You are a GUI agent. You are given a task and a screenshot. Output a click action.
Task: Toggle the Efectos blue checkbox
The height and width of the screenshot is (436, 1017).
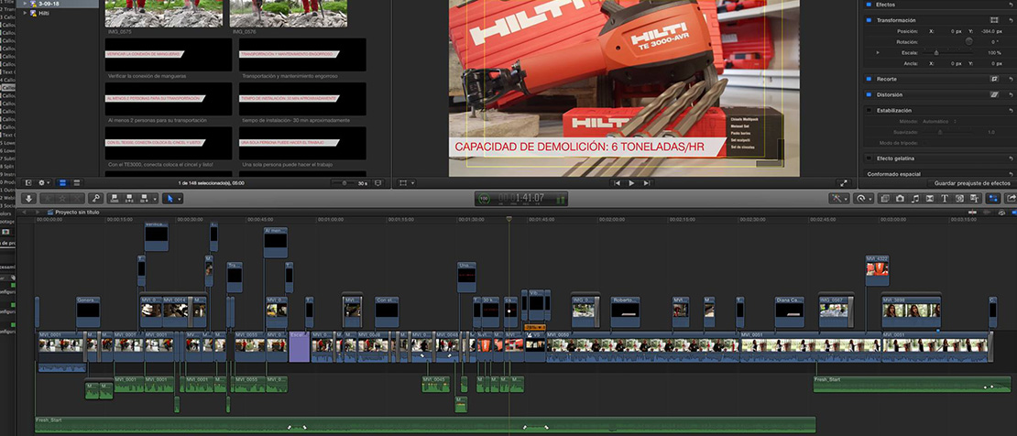(869, 5)
